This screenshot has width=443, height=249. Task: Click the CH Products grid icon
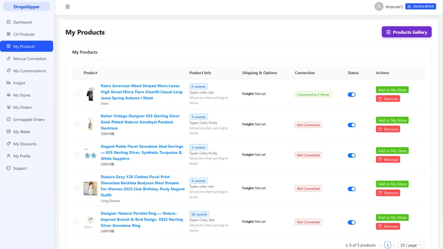coord(8,34)
